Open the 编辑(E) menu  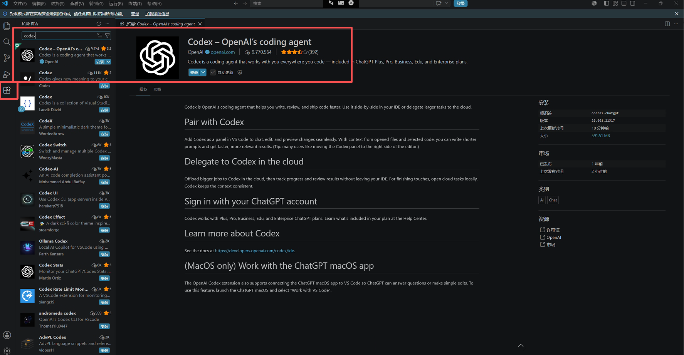(x=39, y=3)
